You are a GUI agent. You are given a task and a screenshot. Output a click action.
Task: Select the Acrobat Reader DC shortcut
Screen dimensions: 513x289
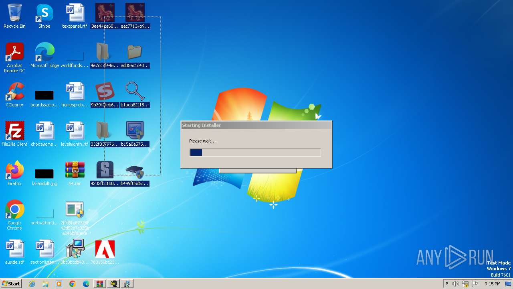pos(14,58)
